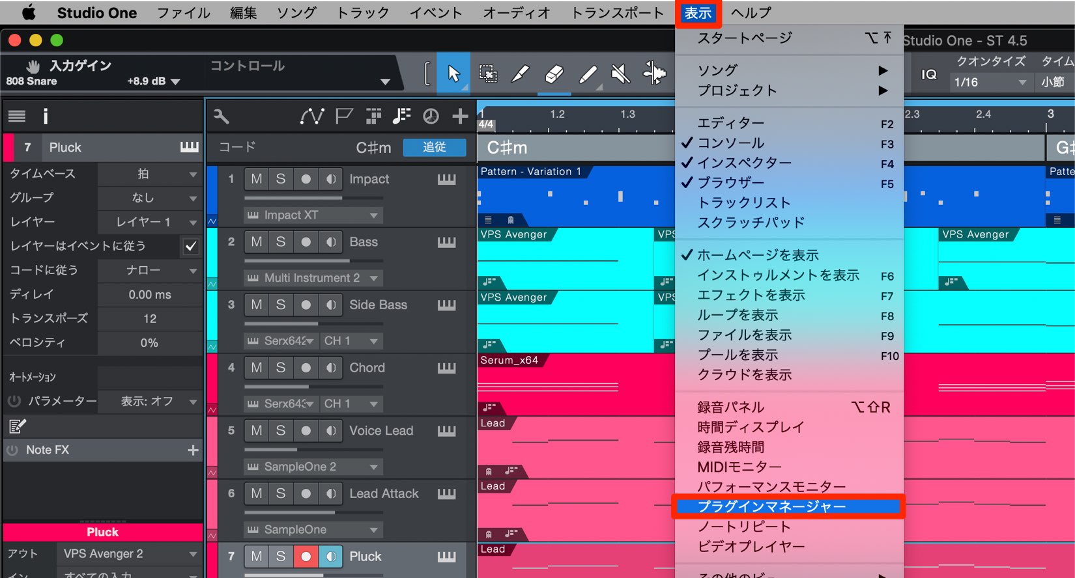1075x578 pixels.
Task: Click the note editor pencil icon in inspector
Action: (x=17, y=426)
